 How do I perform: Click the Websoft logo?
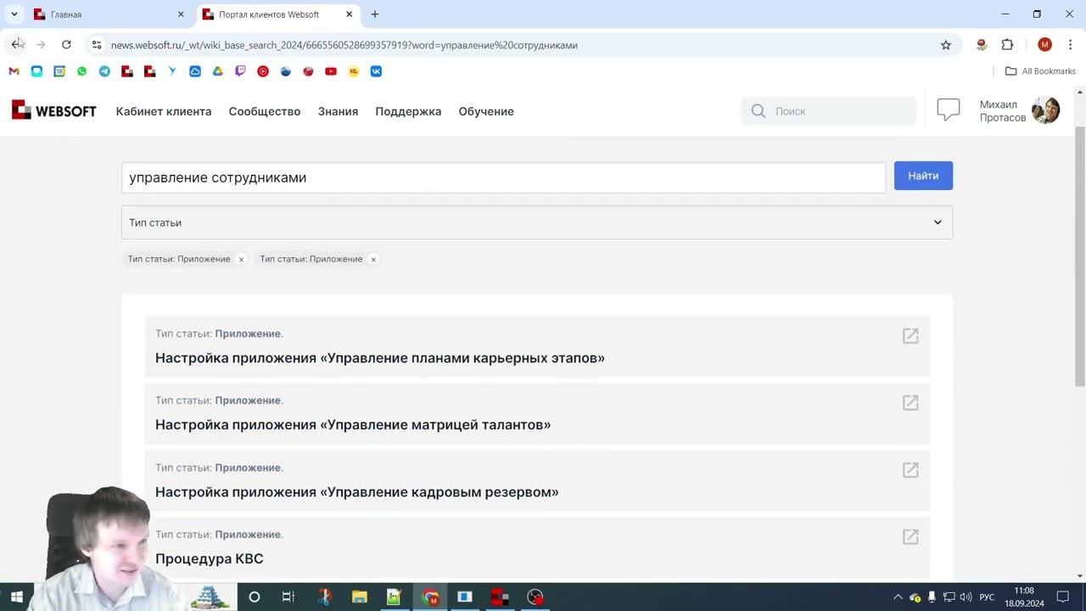[x=53, y=110]
